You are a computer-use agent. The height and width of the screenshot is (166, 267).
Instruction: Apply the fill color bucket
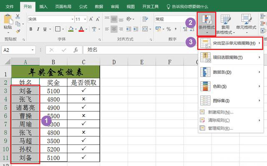71,29
